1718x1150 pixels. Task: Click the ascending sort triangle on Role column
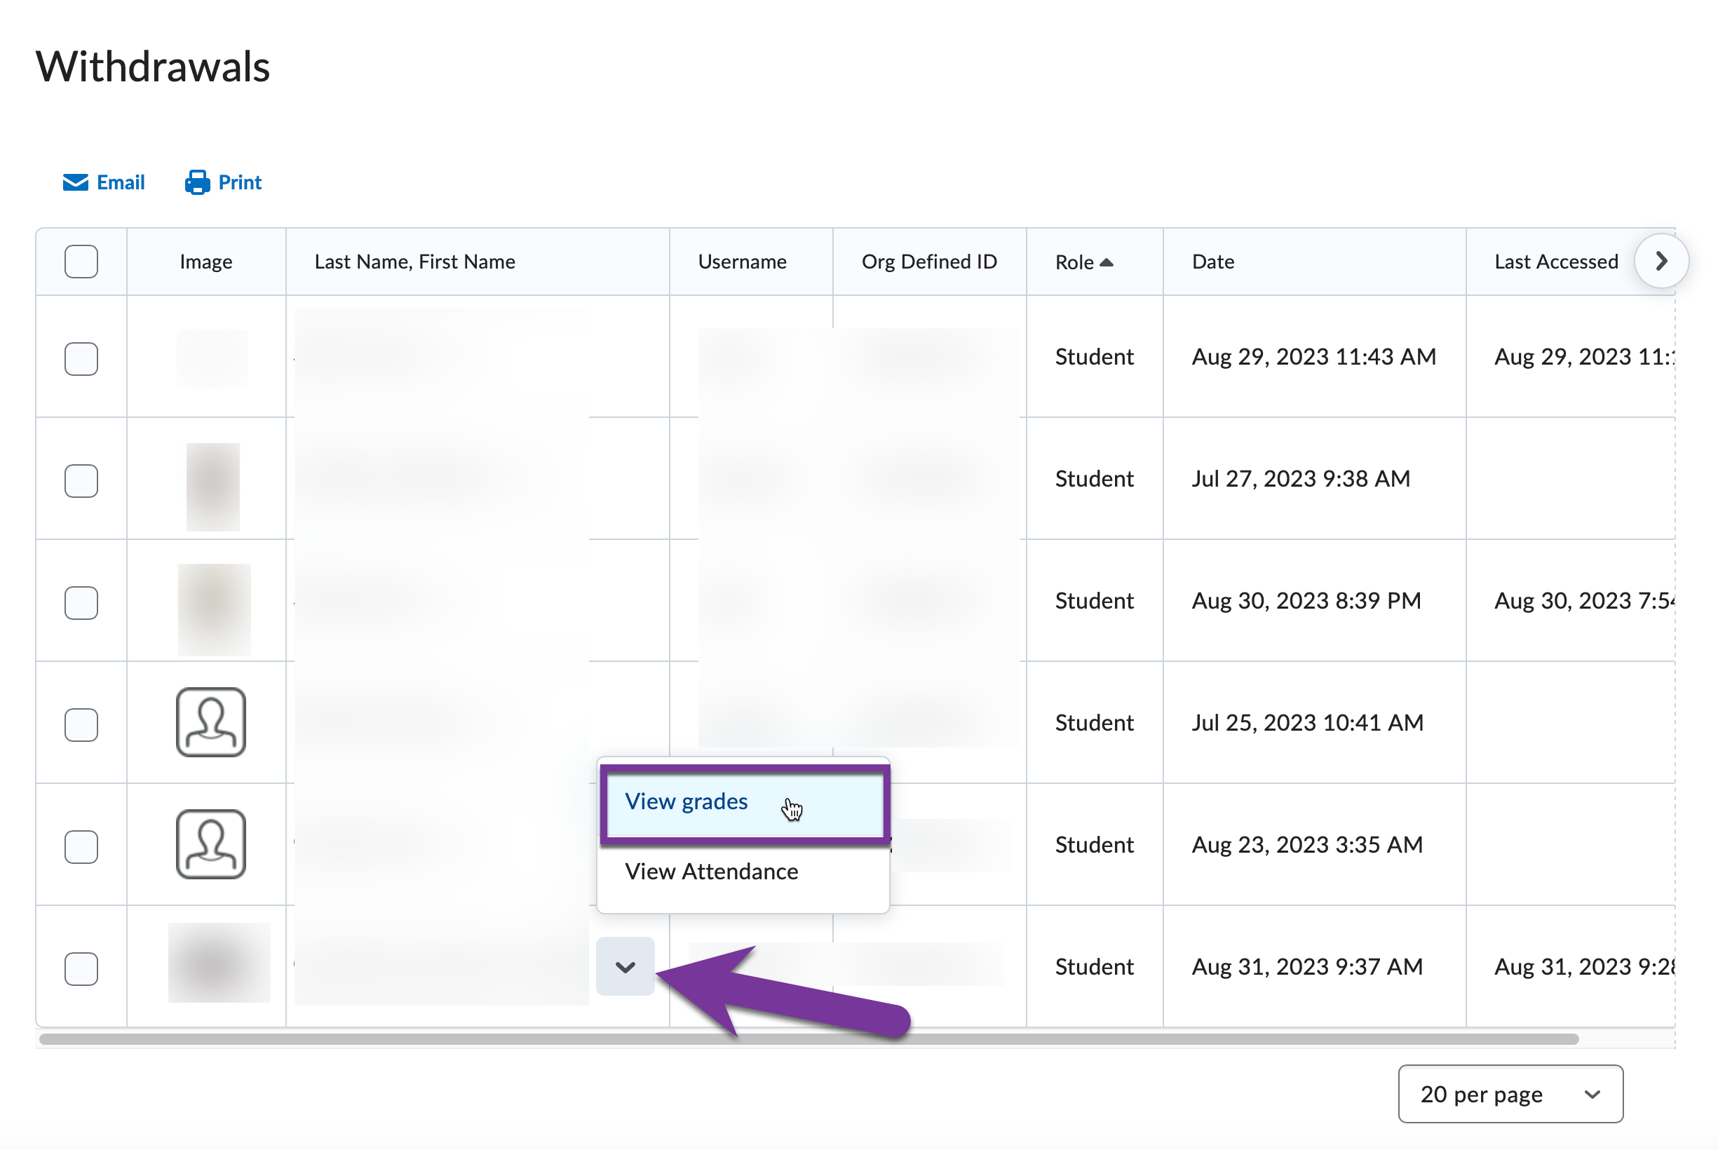point(1107,262)
